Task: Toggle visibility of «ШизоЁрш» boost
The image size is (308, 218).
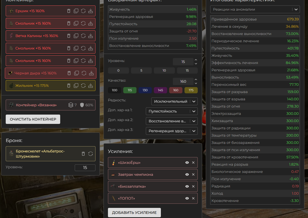Action: (x=187, y=163)
